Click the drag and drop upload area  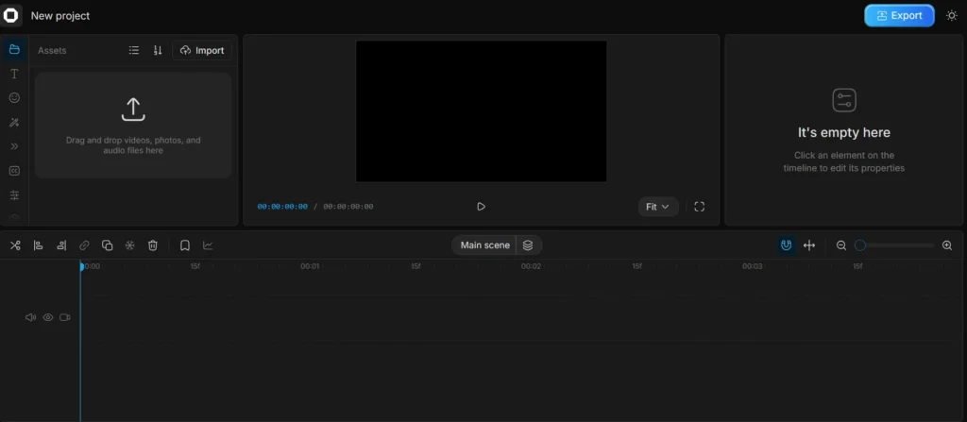133,126
